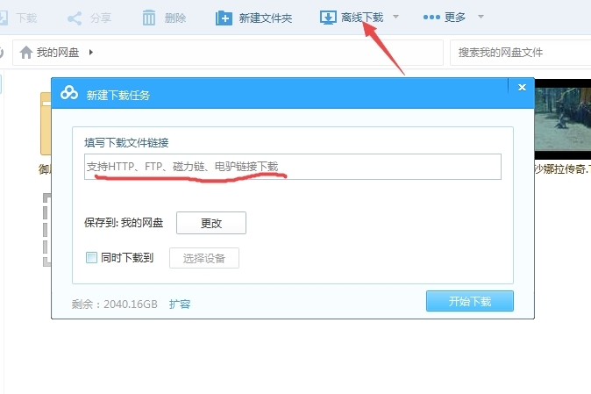Expand the 我的网盘 breadcrumb arrow
The width and height of the screenshot is (591, 394).
91,52
